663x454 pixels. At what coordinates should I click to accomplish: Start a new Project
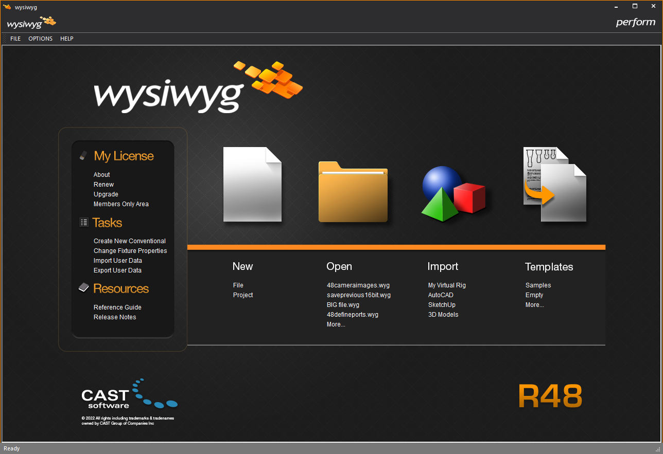coord(243,295)
